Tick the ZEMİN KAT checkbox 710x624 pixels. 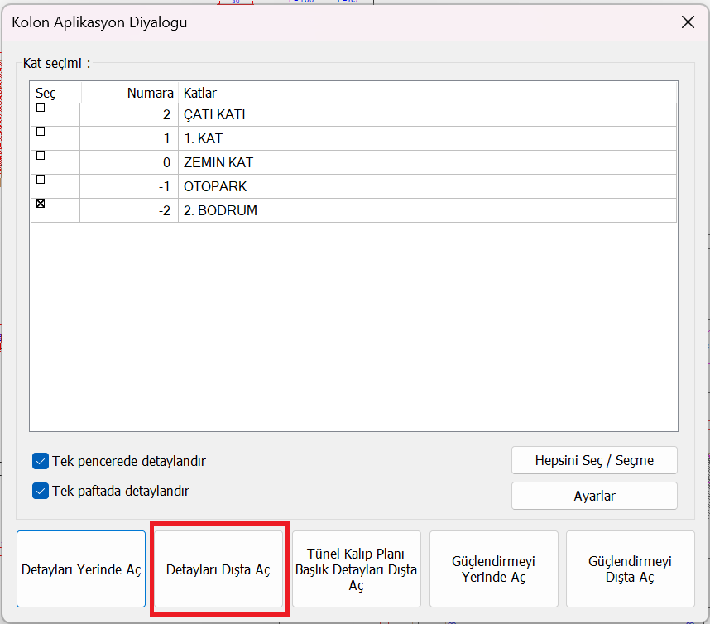coord(41,156)
